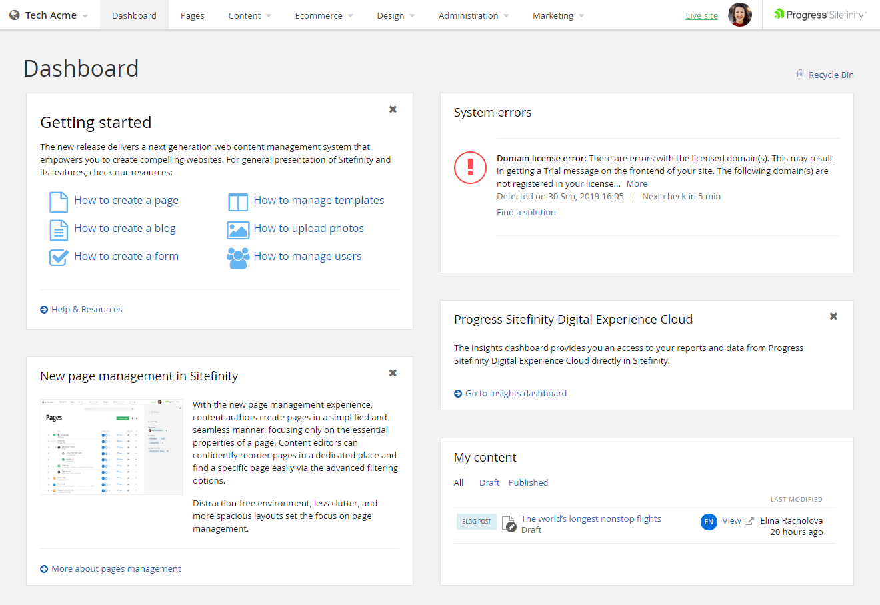
Task: Click the user profile avatar
Action: 739,15
